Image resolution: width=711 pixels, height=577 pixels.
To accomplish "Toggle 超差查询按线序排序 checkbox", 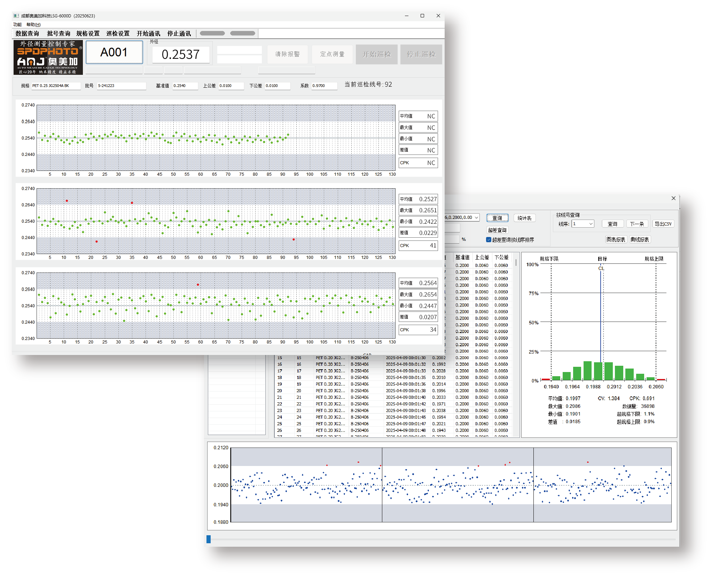I will [489, 239].
